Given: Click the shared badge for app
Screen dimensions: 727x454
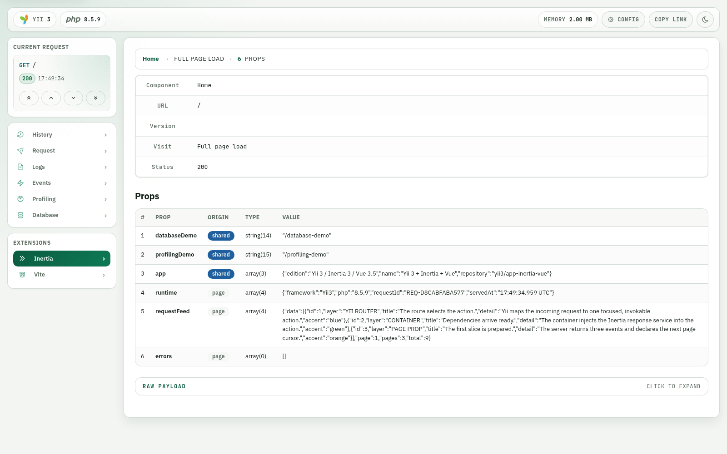Looking at the screenshot, I should click(x=221, y=274).
